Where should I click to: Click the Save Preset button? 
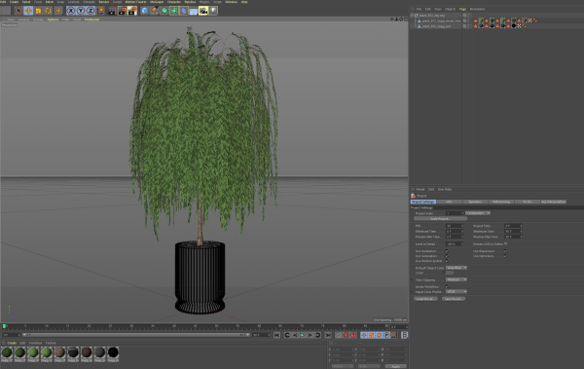click(454, 299)
